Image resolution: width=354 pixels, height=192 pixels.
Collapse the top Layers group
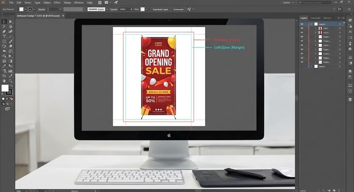pyautogui.click(x=312, y=24)
